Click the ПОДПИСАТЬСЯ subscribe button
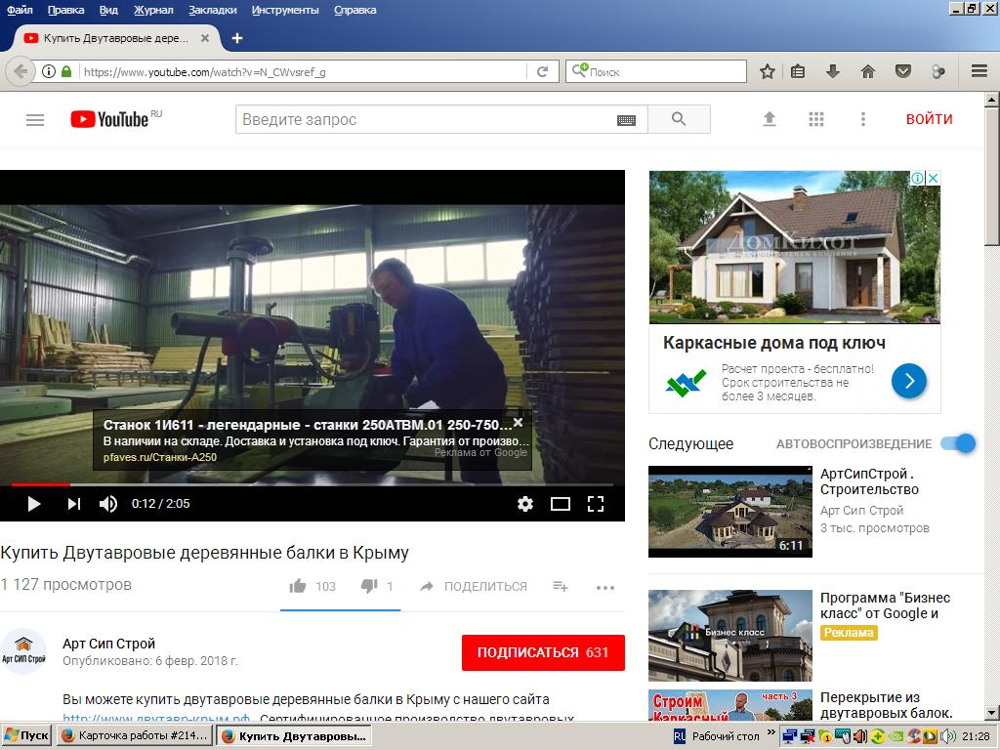1000x750 pixels. point(543,652)
